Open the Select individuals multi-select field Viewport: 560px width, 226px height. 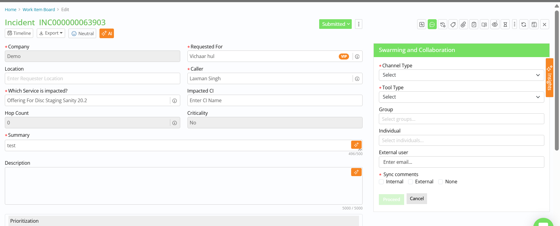(x=461, y=140)
